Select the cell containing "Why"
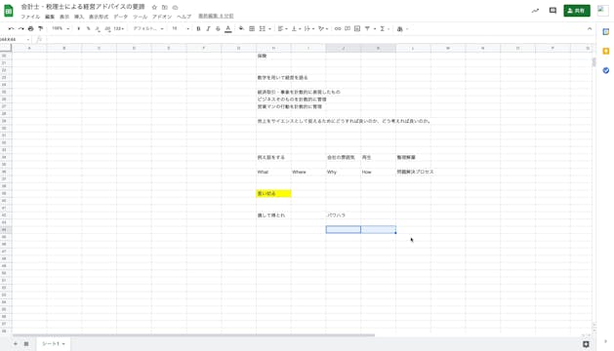This screenshot has height=351, width=614. point(343,172)
